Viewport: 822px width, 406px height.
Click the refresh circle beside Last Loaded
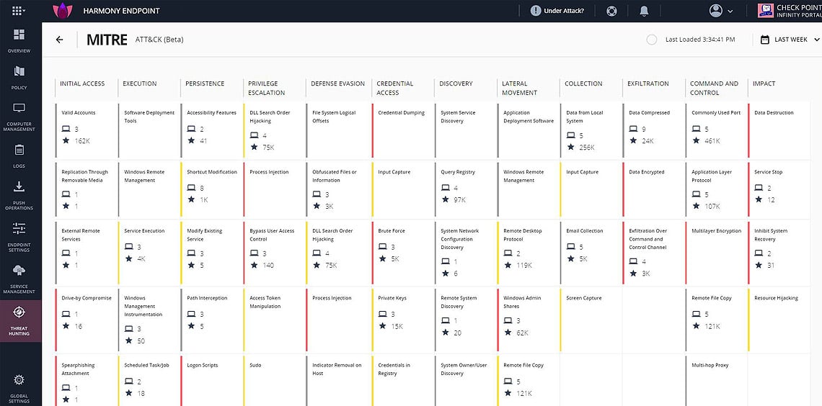tap(652, 40)
